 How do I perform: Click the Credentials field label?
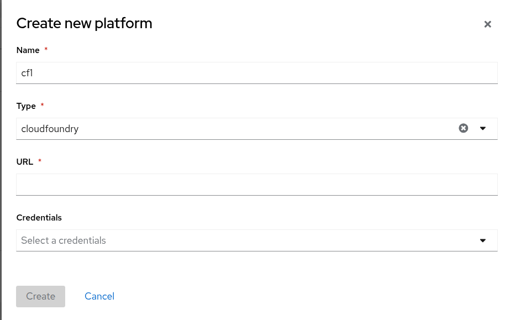coord(39,218)
